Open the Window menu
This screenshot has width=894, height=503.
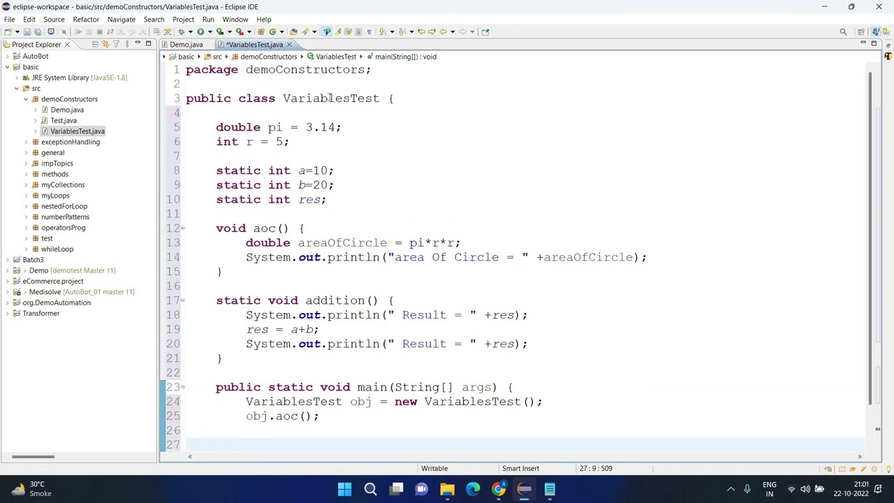pos(235,20)
